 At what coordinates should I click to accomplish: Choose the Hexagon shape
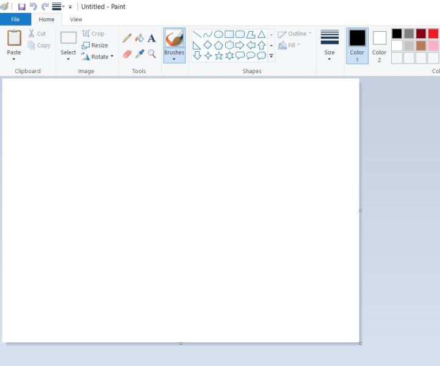click(229, 45)
